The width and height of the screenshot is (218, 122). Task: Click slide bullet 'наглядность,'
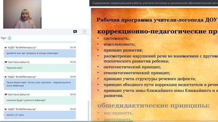click(119, 113)
